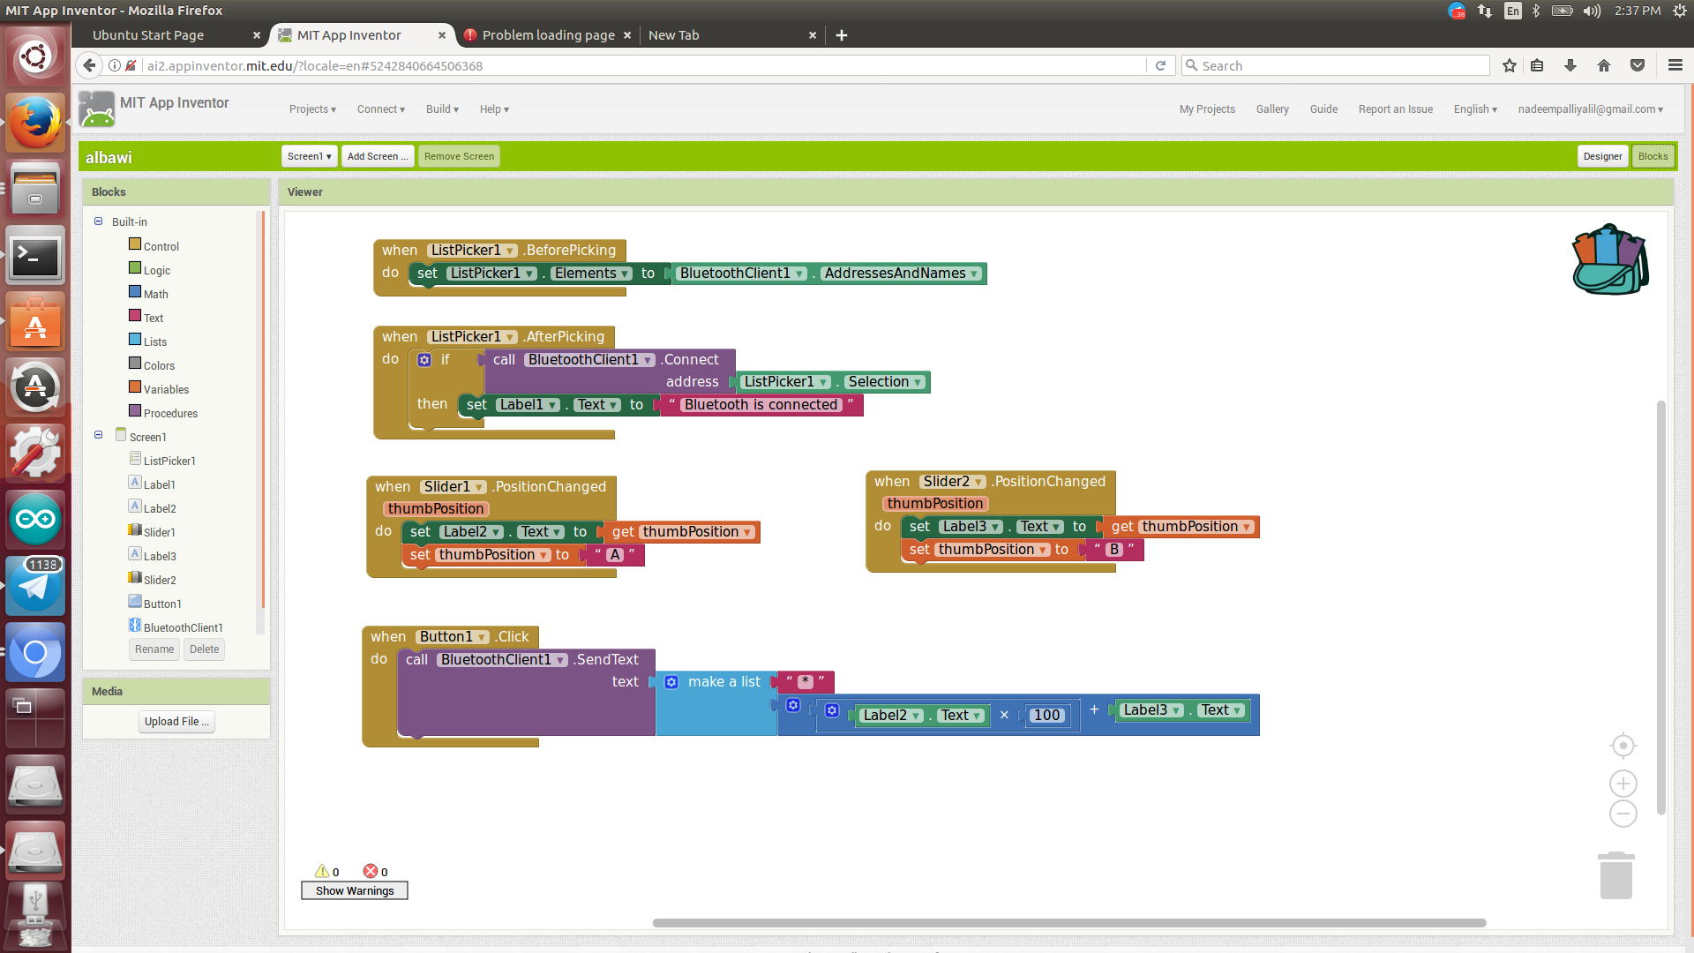Click the if block mutator gear
The image size is (1694, 953).
pyautogui.click(x=424, y=360)
